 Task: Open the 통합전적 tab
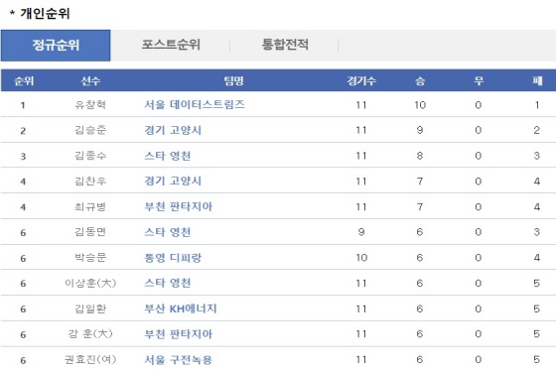click(x=285, y=45)
